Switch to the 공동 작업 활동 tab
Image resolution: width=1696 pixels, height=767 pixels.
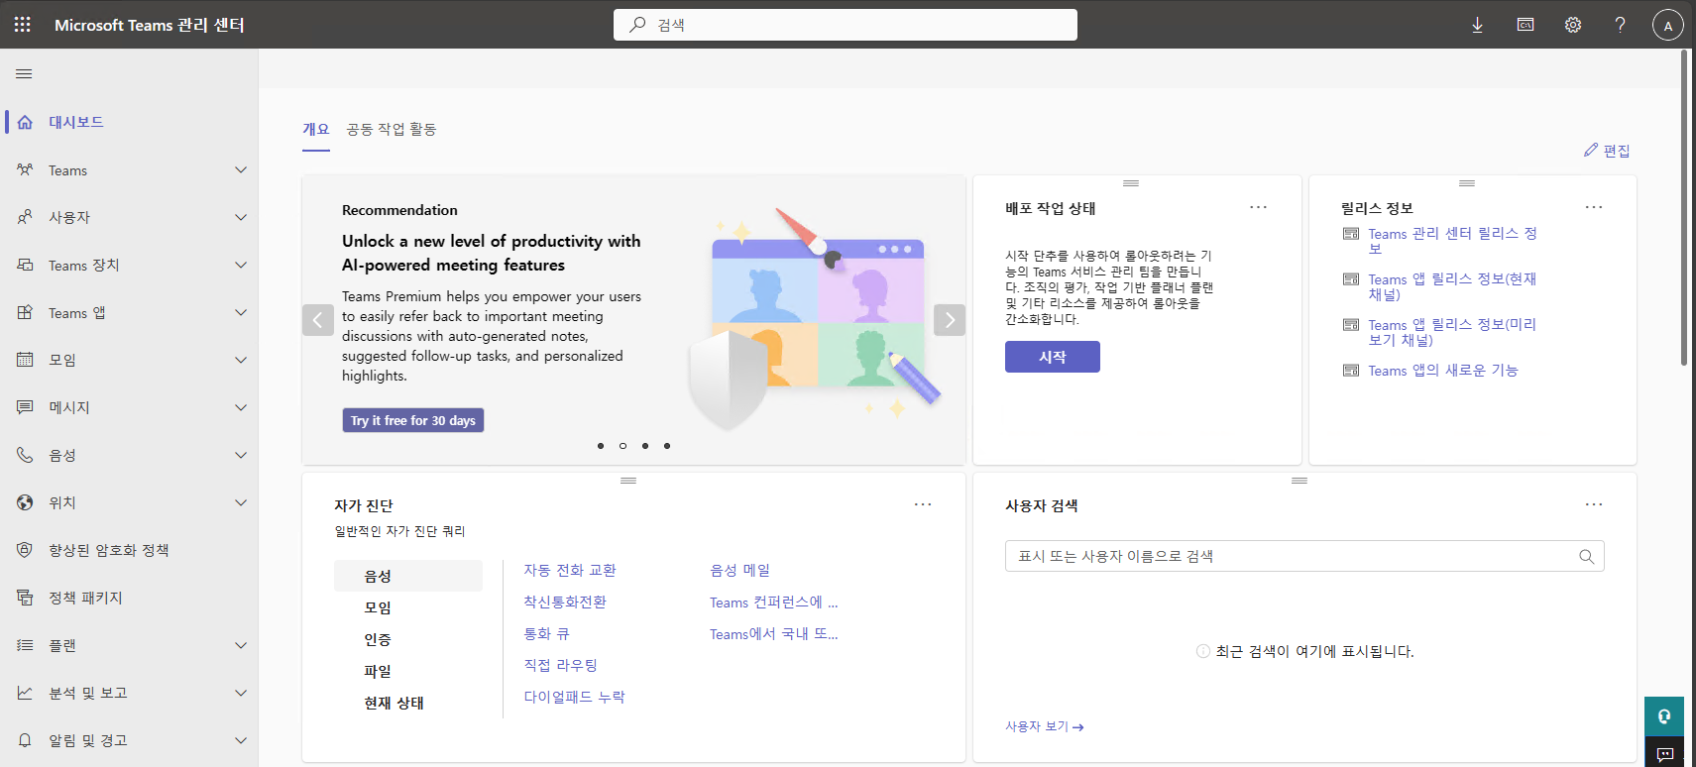(x=392, y=130)
